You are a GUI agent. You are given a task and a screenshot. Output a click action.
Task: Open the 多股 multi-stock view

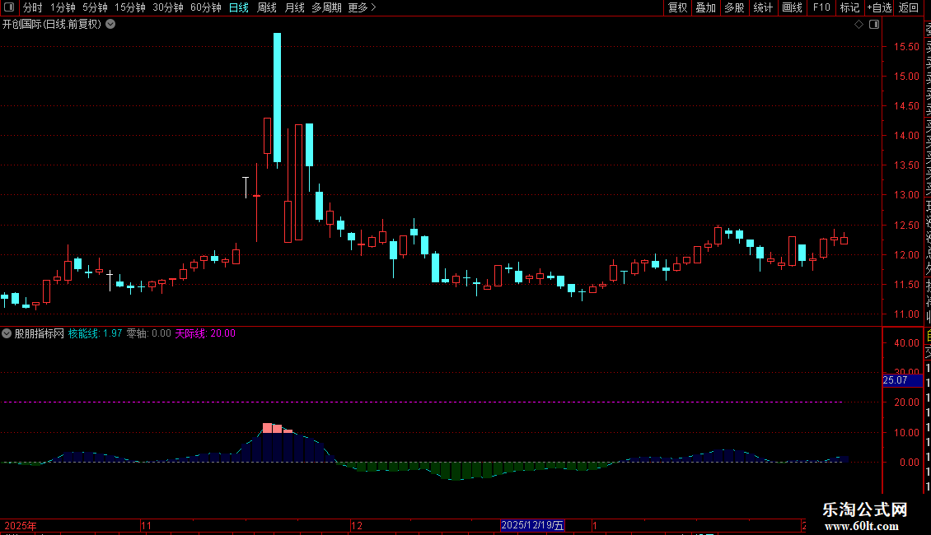tap(734, 7)
